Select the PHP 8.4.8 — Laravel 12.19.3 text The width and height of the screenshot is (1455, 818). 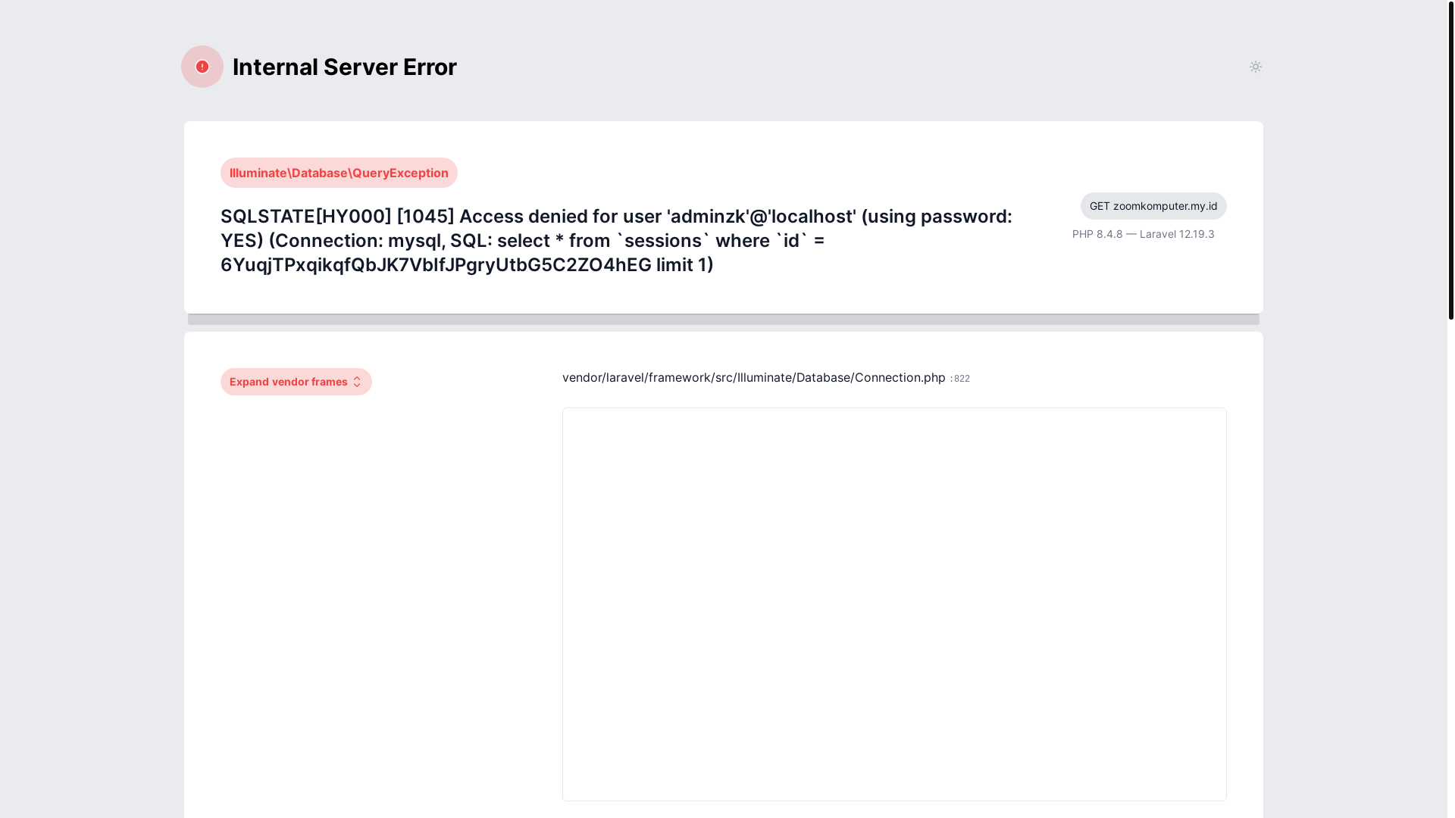click(x=1143, y=234)
